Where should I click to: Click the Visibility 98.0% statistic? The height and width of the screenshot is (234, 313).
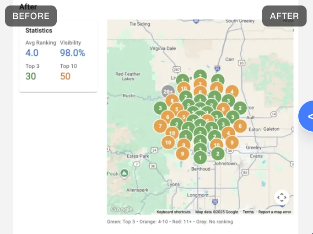[x=72, y=53]
